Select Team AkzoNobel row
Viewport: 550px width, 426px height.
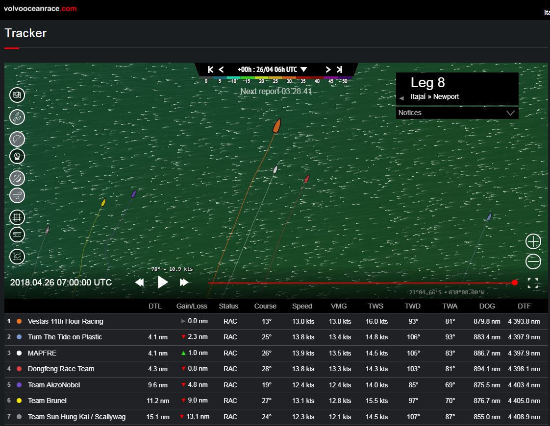point(275,385)
